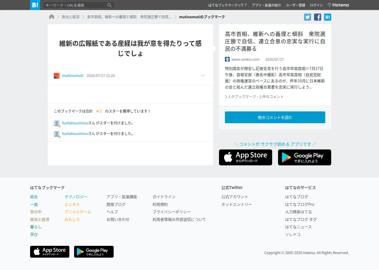
Task: Click the first fuzitahoushirou star avatar
Action: pos(57,123)
